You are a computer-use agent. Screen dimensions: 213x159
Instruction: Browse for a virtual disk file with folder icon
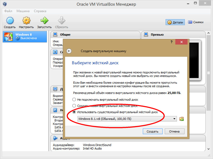[182, 119]
